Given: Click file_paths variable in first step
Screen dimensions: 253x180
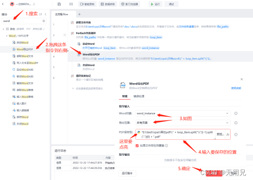Looking at the screenshot, I should 223,26.
